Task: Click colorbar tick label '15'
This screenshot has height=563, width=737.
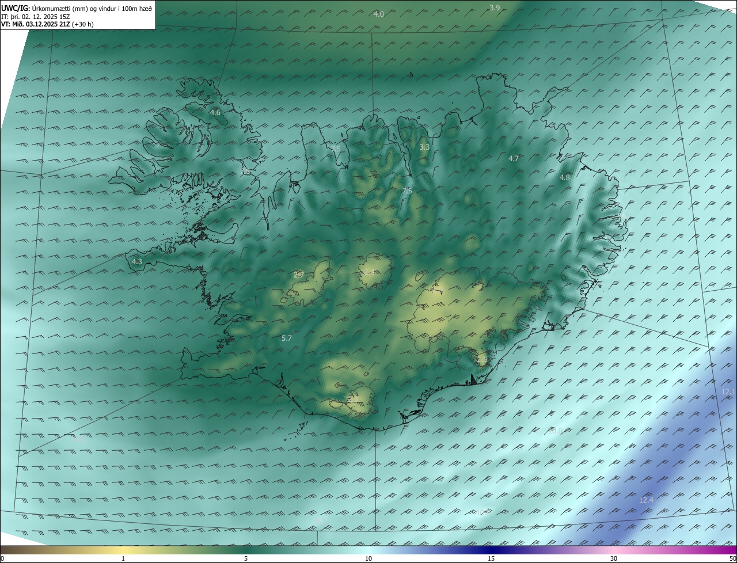Action: [491, 558]
